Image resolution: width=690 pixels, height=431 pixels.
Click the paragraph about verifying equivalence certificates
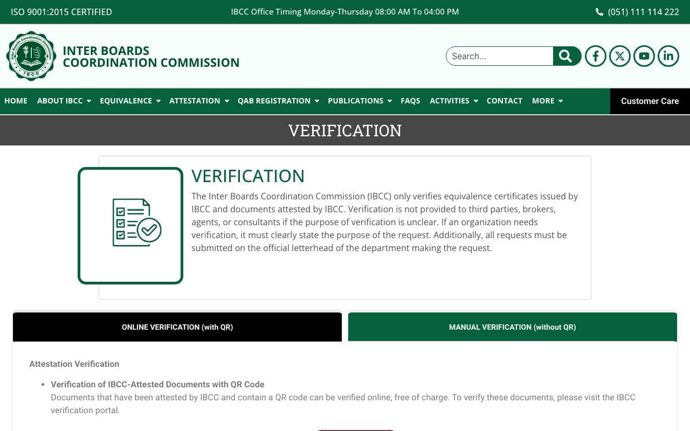coord(385,222)
